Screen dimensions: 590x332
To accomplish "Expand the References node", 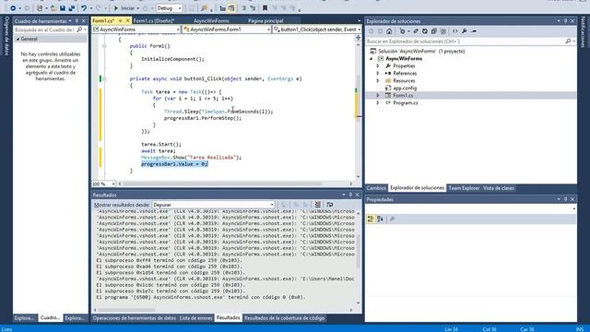I will point(378,74).
